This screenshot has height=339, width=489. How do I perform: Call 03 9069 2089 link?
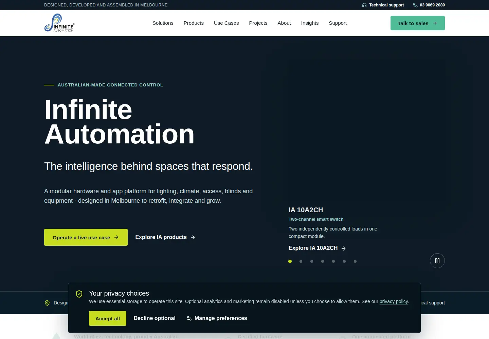[x=429, y=5]
